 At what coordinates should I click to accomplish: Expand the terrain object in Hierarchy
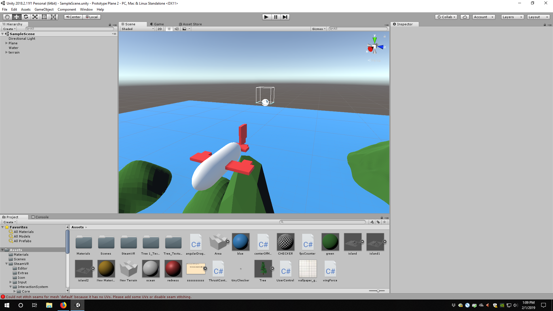pos(6,52)
